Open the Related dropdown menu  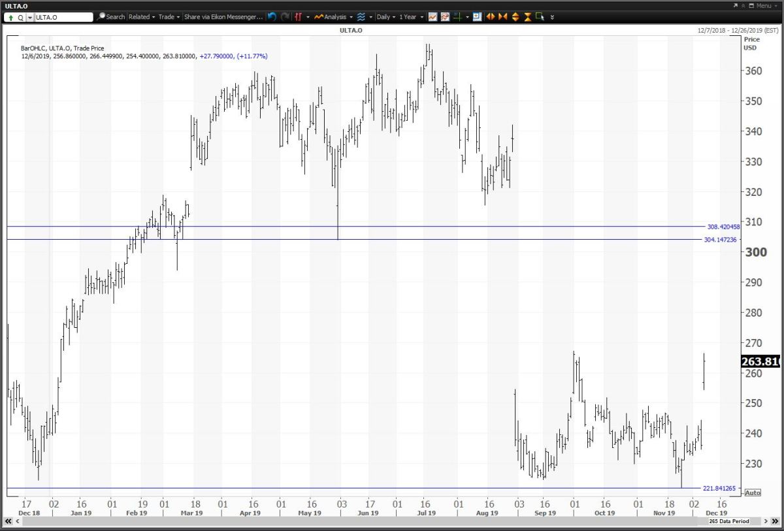pos(142,17)
